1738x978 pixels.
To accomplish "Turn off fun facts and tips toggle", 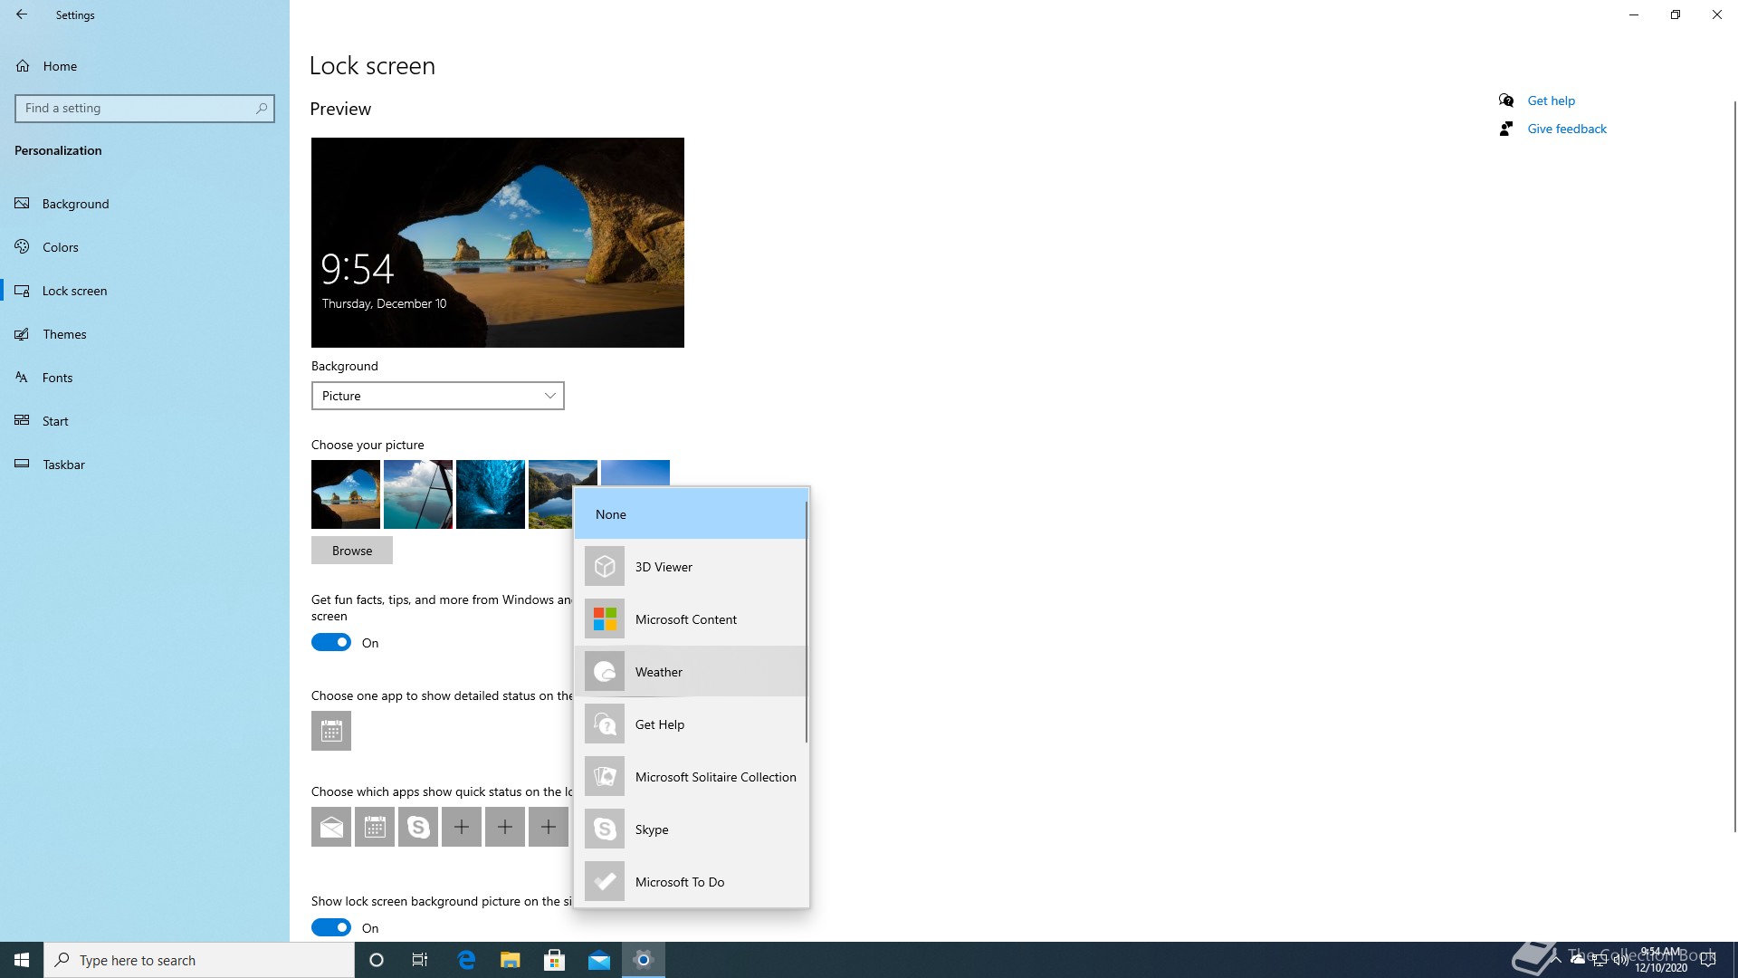I will (331, 643).
